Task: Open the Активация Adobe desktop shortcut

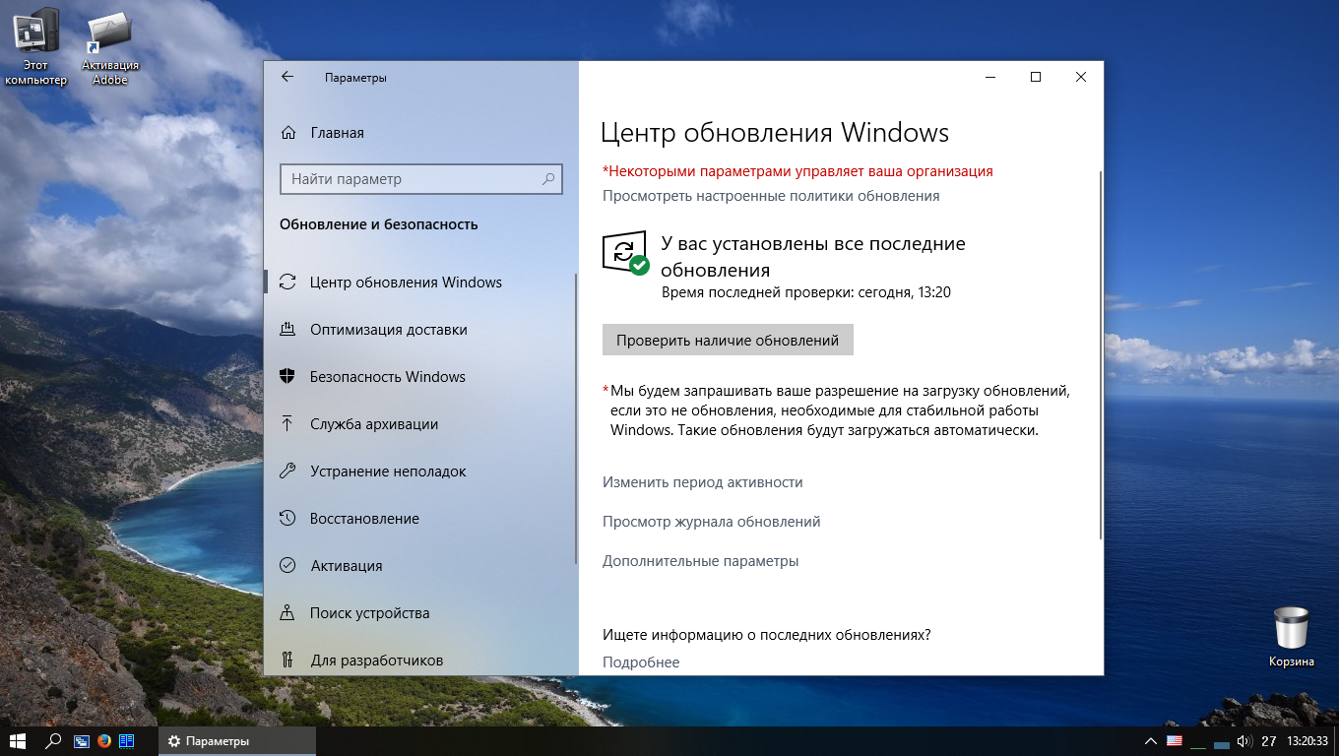Action: click(x=109, y=48)
